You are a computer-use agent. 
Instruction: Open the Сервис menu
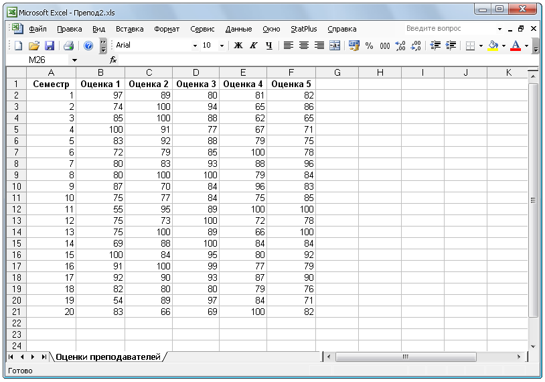click(x=202, y=29)
